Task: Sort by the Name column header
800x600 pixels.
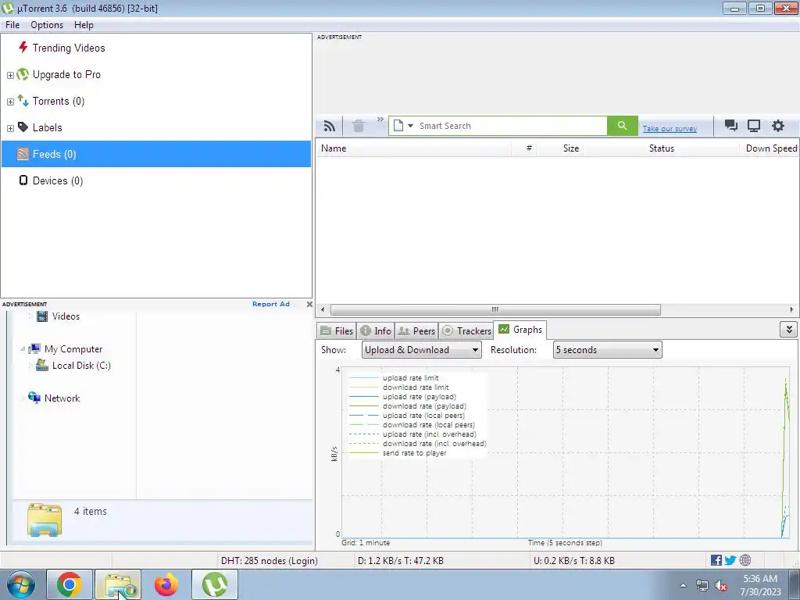Action: click(x=414, y=148)
